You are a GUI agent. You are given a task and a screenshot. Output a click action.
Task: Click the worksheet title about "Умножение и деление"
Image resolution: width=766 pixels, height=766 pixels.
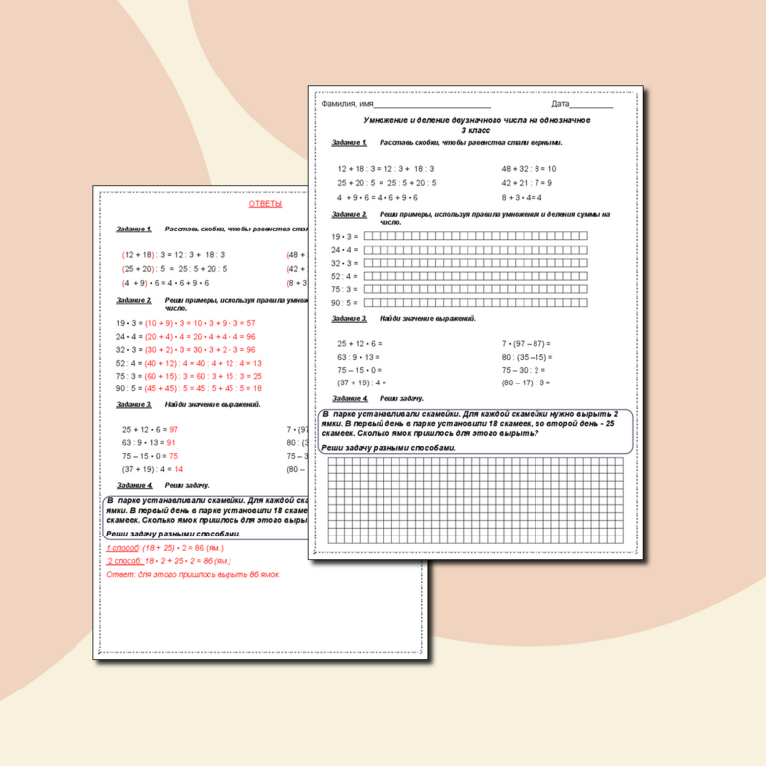tap(476, 119)
